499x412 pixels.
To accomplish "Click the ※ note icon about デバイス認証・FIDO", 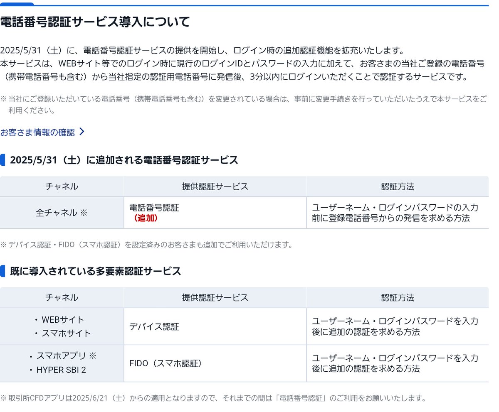I will click(4, 245).
